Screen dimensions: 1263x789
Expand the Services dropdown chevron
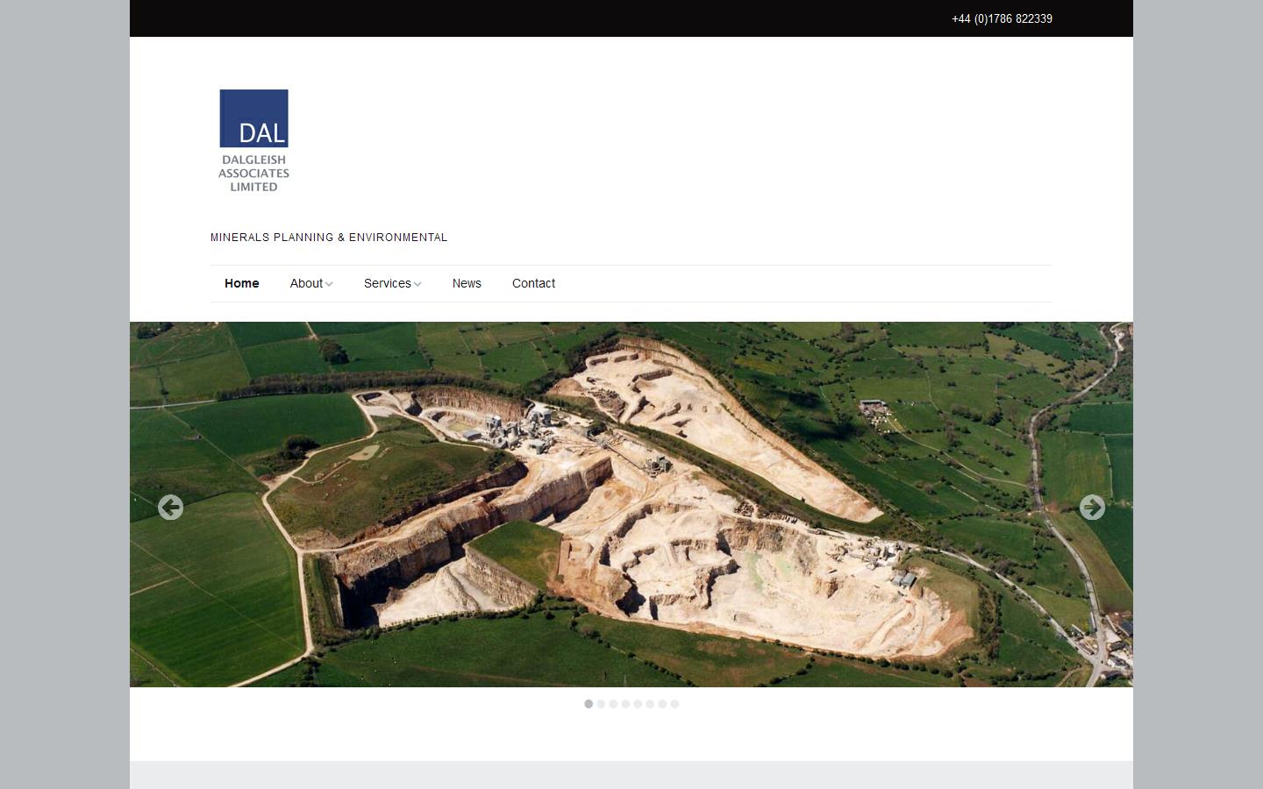tap(417, 284)
